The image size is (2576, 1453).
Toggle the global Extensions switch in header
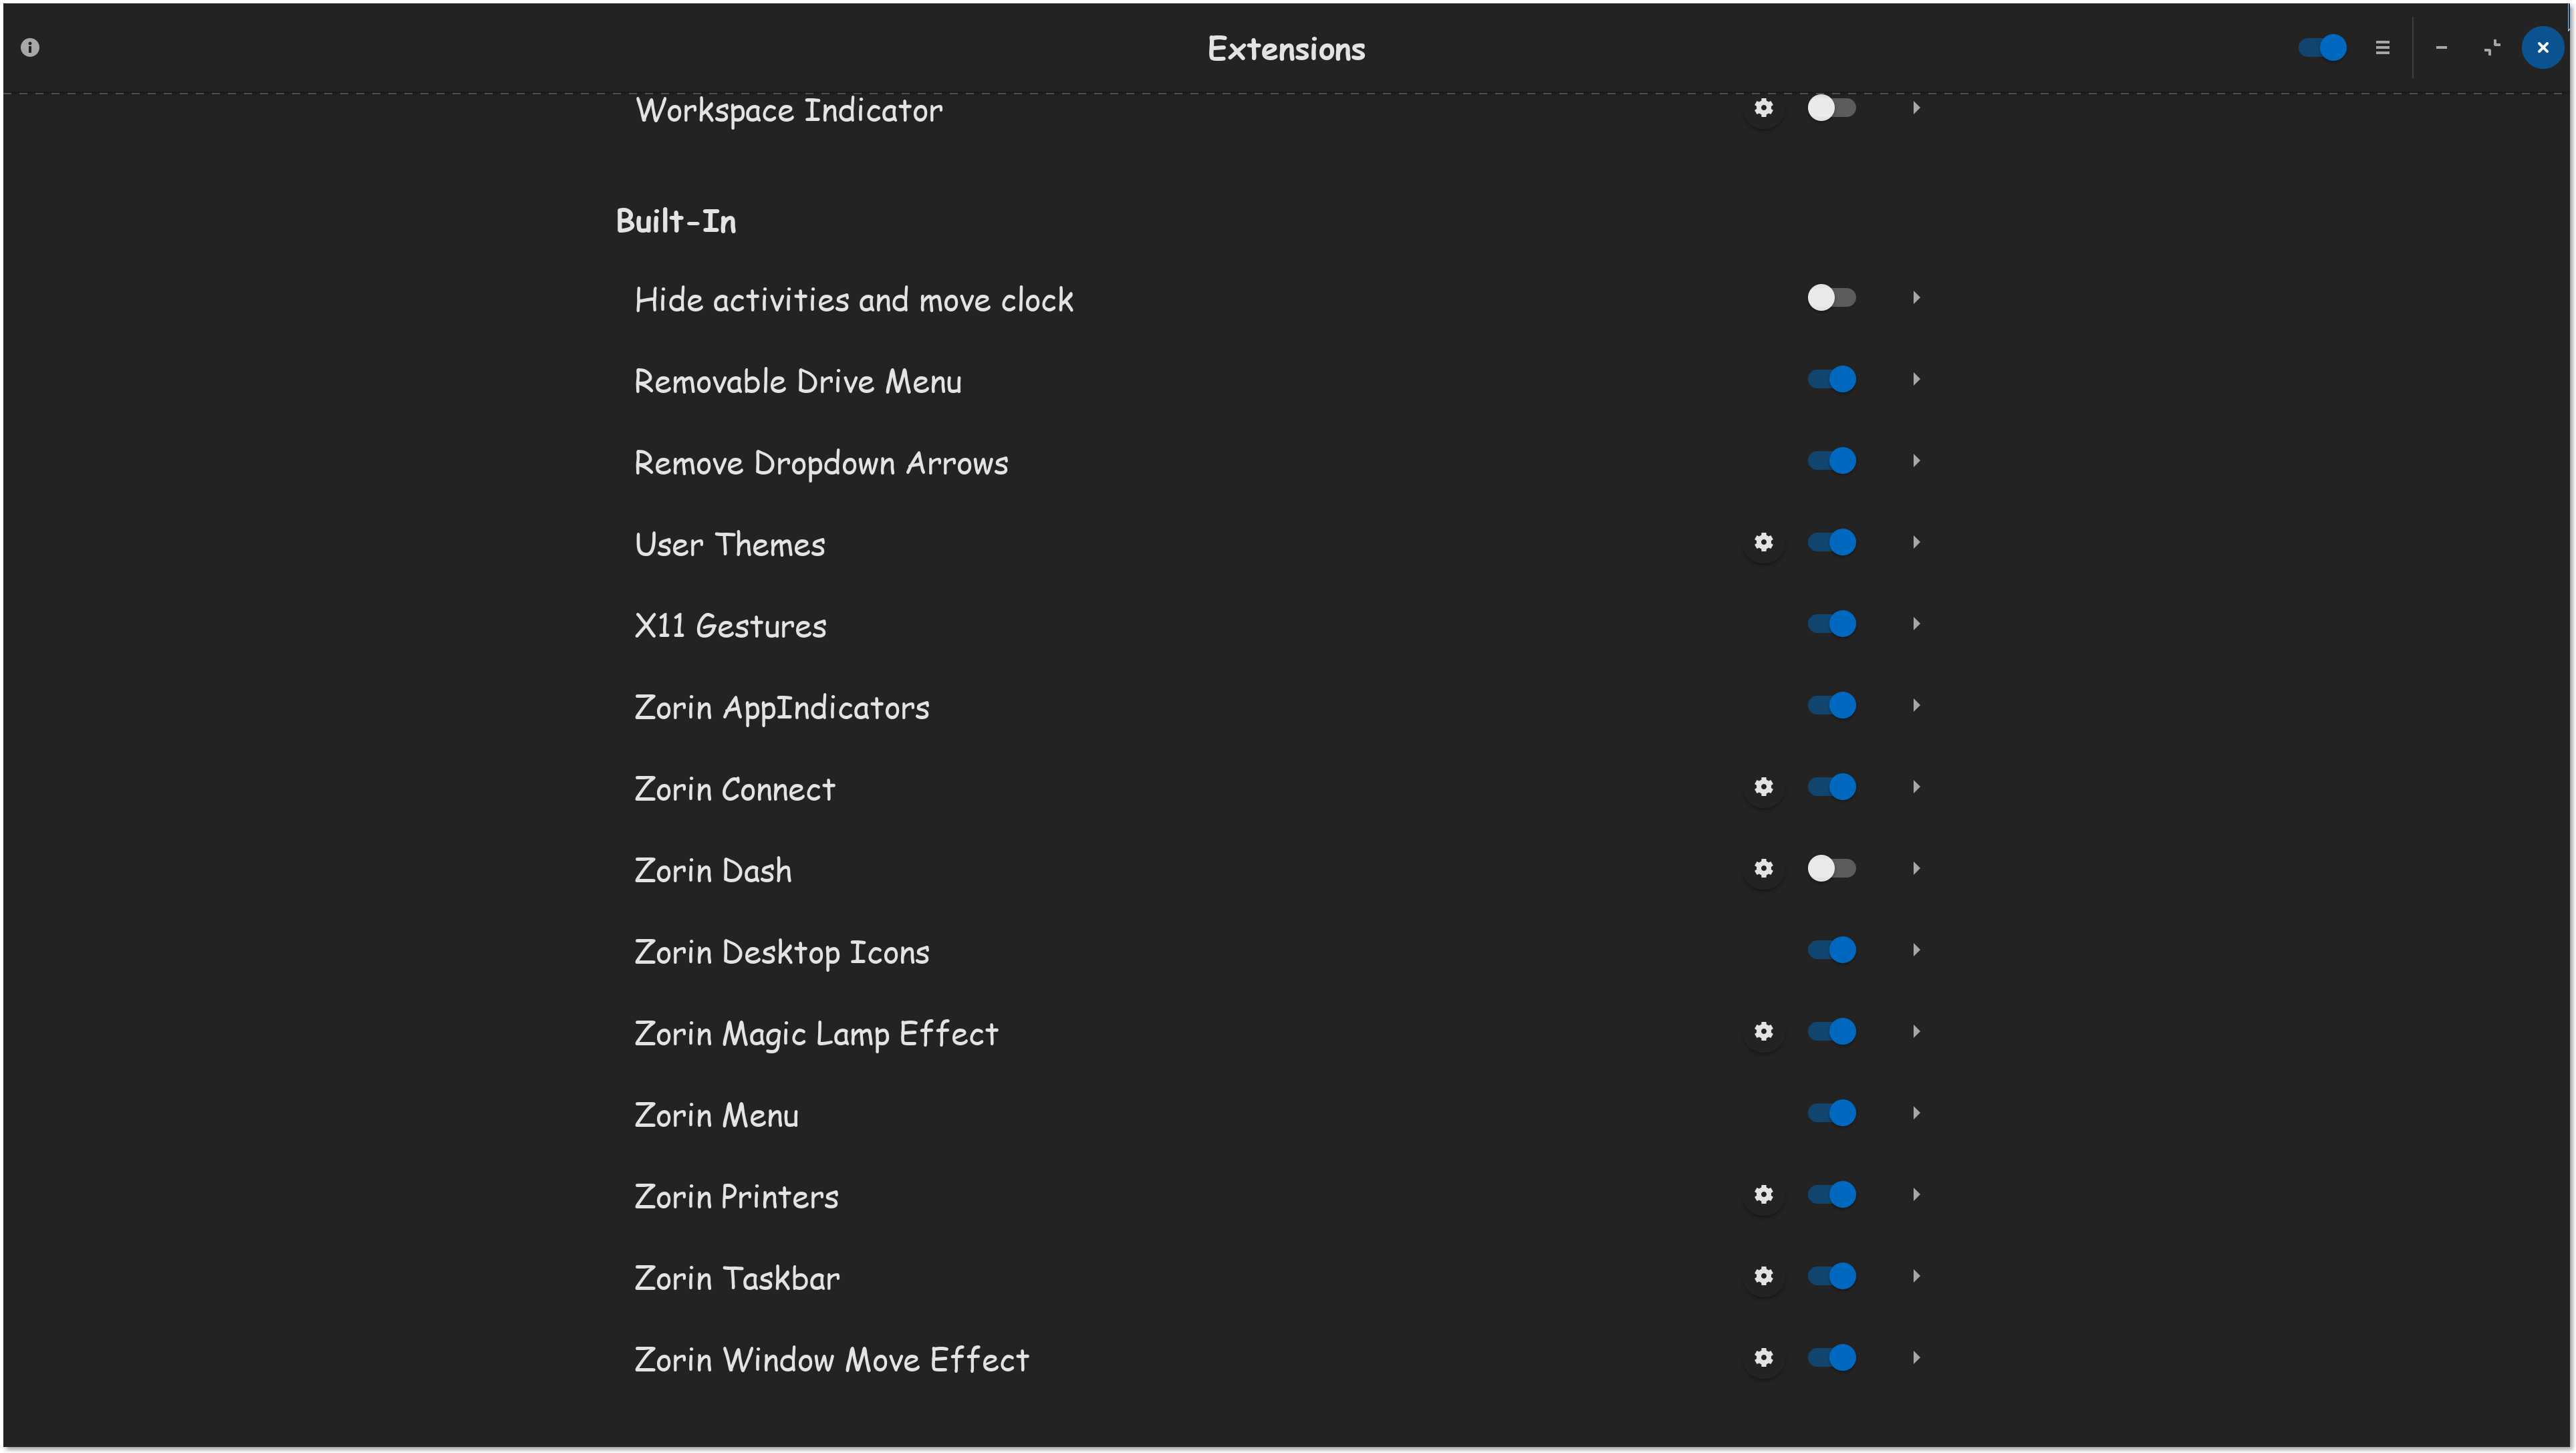[x=2321, y=47]
